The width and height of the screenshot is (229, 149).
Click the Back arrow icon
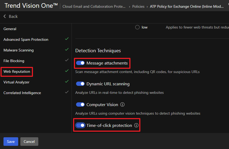click(x=5, y=17)
